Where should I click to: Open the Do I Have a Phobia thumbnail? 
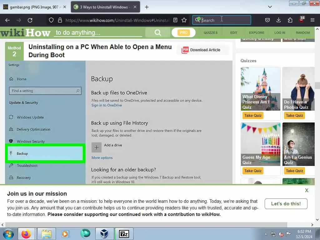click(298, 89)
